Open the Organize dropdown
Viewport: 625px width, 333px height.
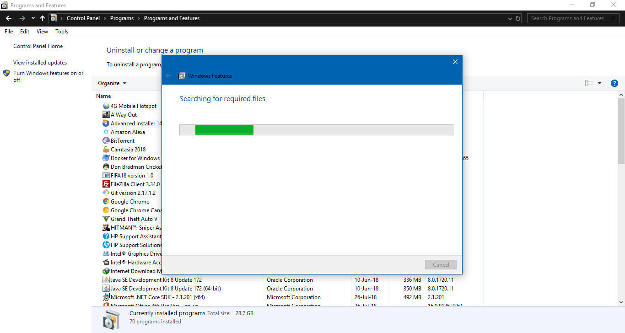click(x=112, y=83)
